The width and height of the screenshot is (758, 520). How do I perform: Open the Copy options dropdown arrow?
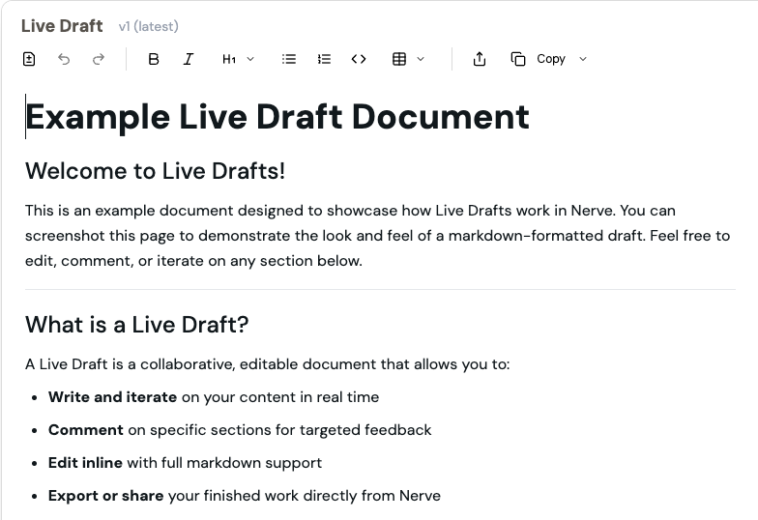[x=583, y=59]
